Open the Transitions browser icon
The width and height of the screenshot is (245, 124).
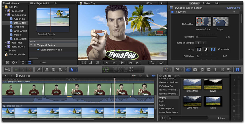[209, 70]
